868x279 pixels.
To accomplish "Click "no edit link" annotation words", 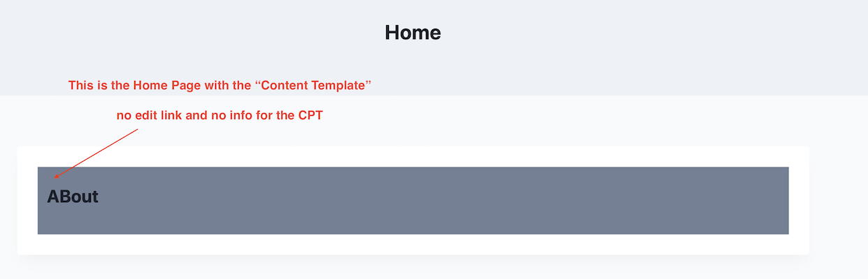I will [x=149, y=116].
